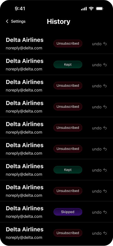Tap the back chevron beside Settings
Image resolution: width=113 pixels, height=246 pixels.
(7, 21)
